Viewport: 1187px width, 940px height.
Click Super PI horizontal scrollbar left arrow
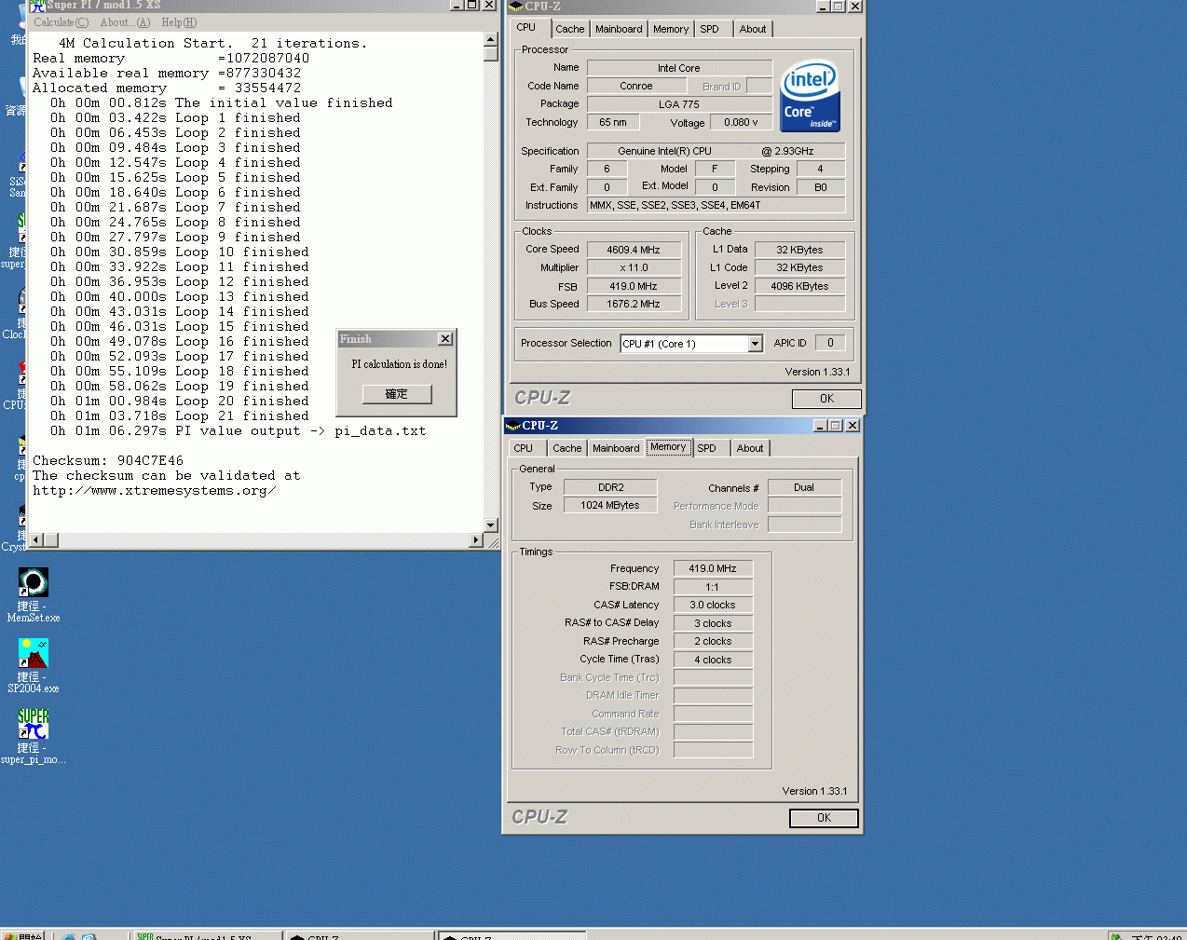tap(36, 540)
